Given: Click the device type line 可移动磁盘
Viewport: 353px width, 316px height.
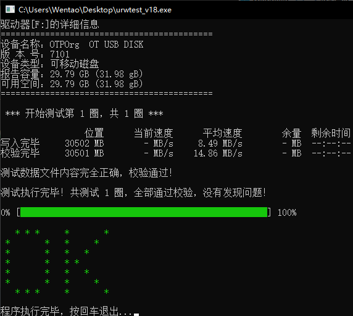Looking at the screenshot, I should pos(49,64).
